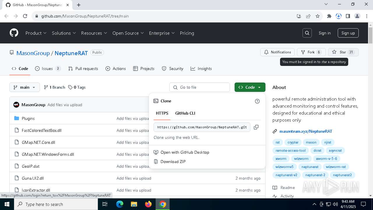Image resolution: width=373 pixels, height=210 pixels.
Task: Open a new browser tab with plus
Action: tap(79, 5)
